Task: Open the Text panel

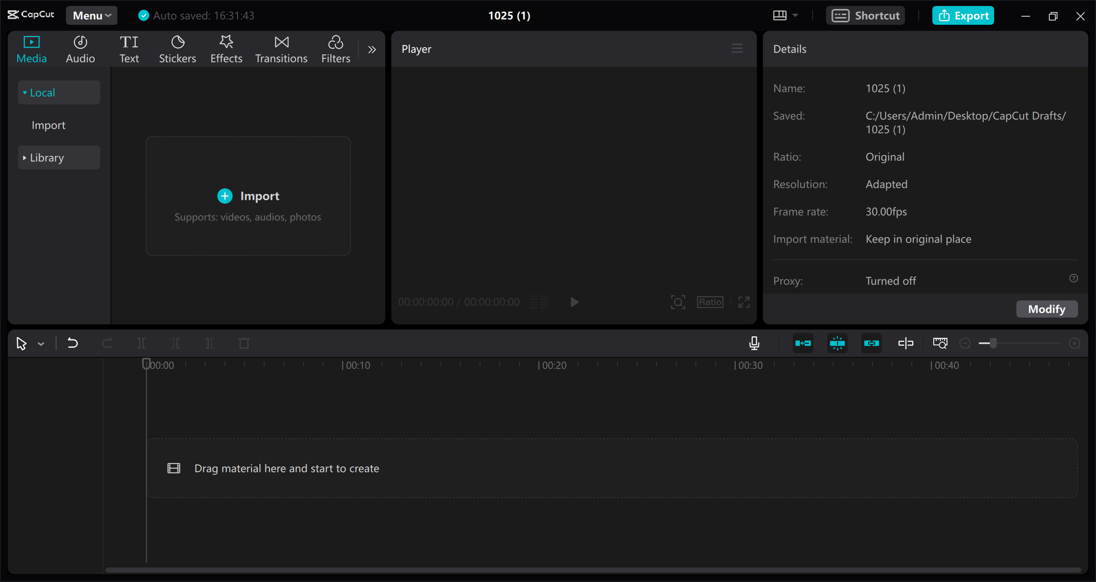Action: [129, 48]
